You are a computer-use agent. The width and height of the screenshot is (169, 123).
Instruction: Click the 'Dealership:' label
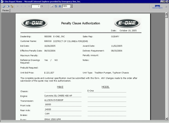point(26,37)
